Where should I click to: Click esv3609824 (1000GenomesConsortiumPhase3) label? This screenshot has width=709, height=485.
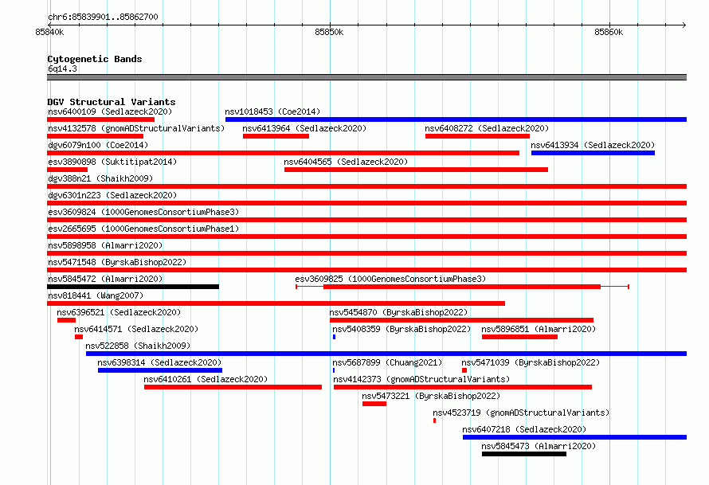click(x=143, y=212)
